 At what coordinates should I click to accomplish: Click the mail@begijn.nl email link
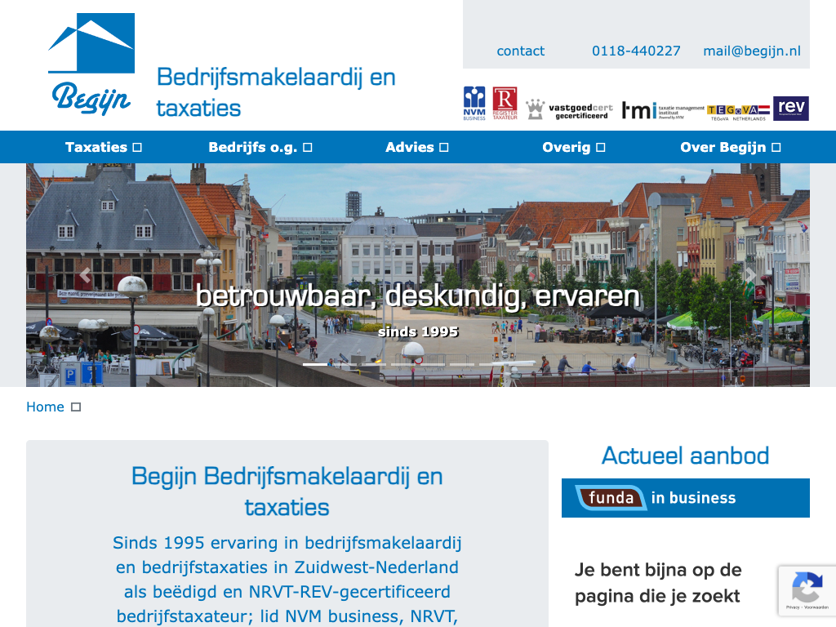(752, 51)
